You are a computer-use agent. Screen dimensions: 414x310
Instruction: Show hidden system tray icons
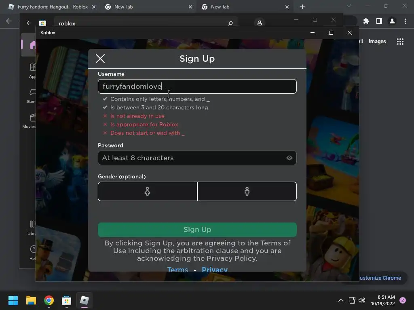pyautogui.click(x=341, y=300)
